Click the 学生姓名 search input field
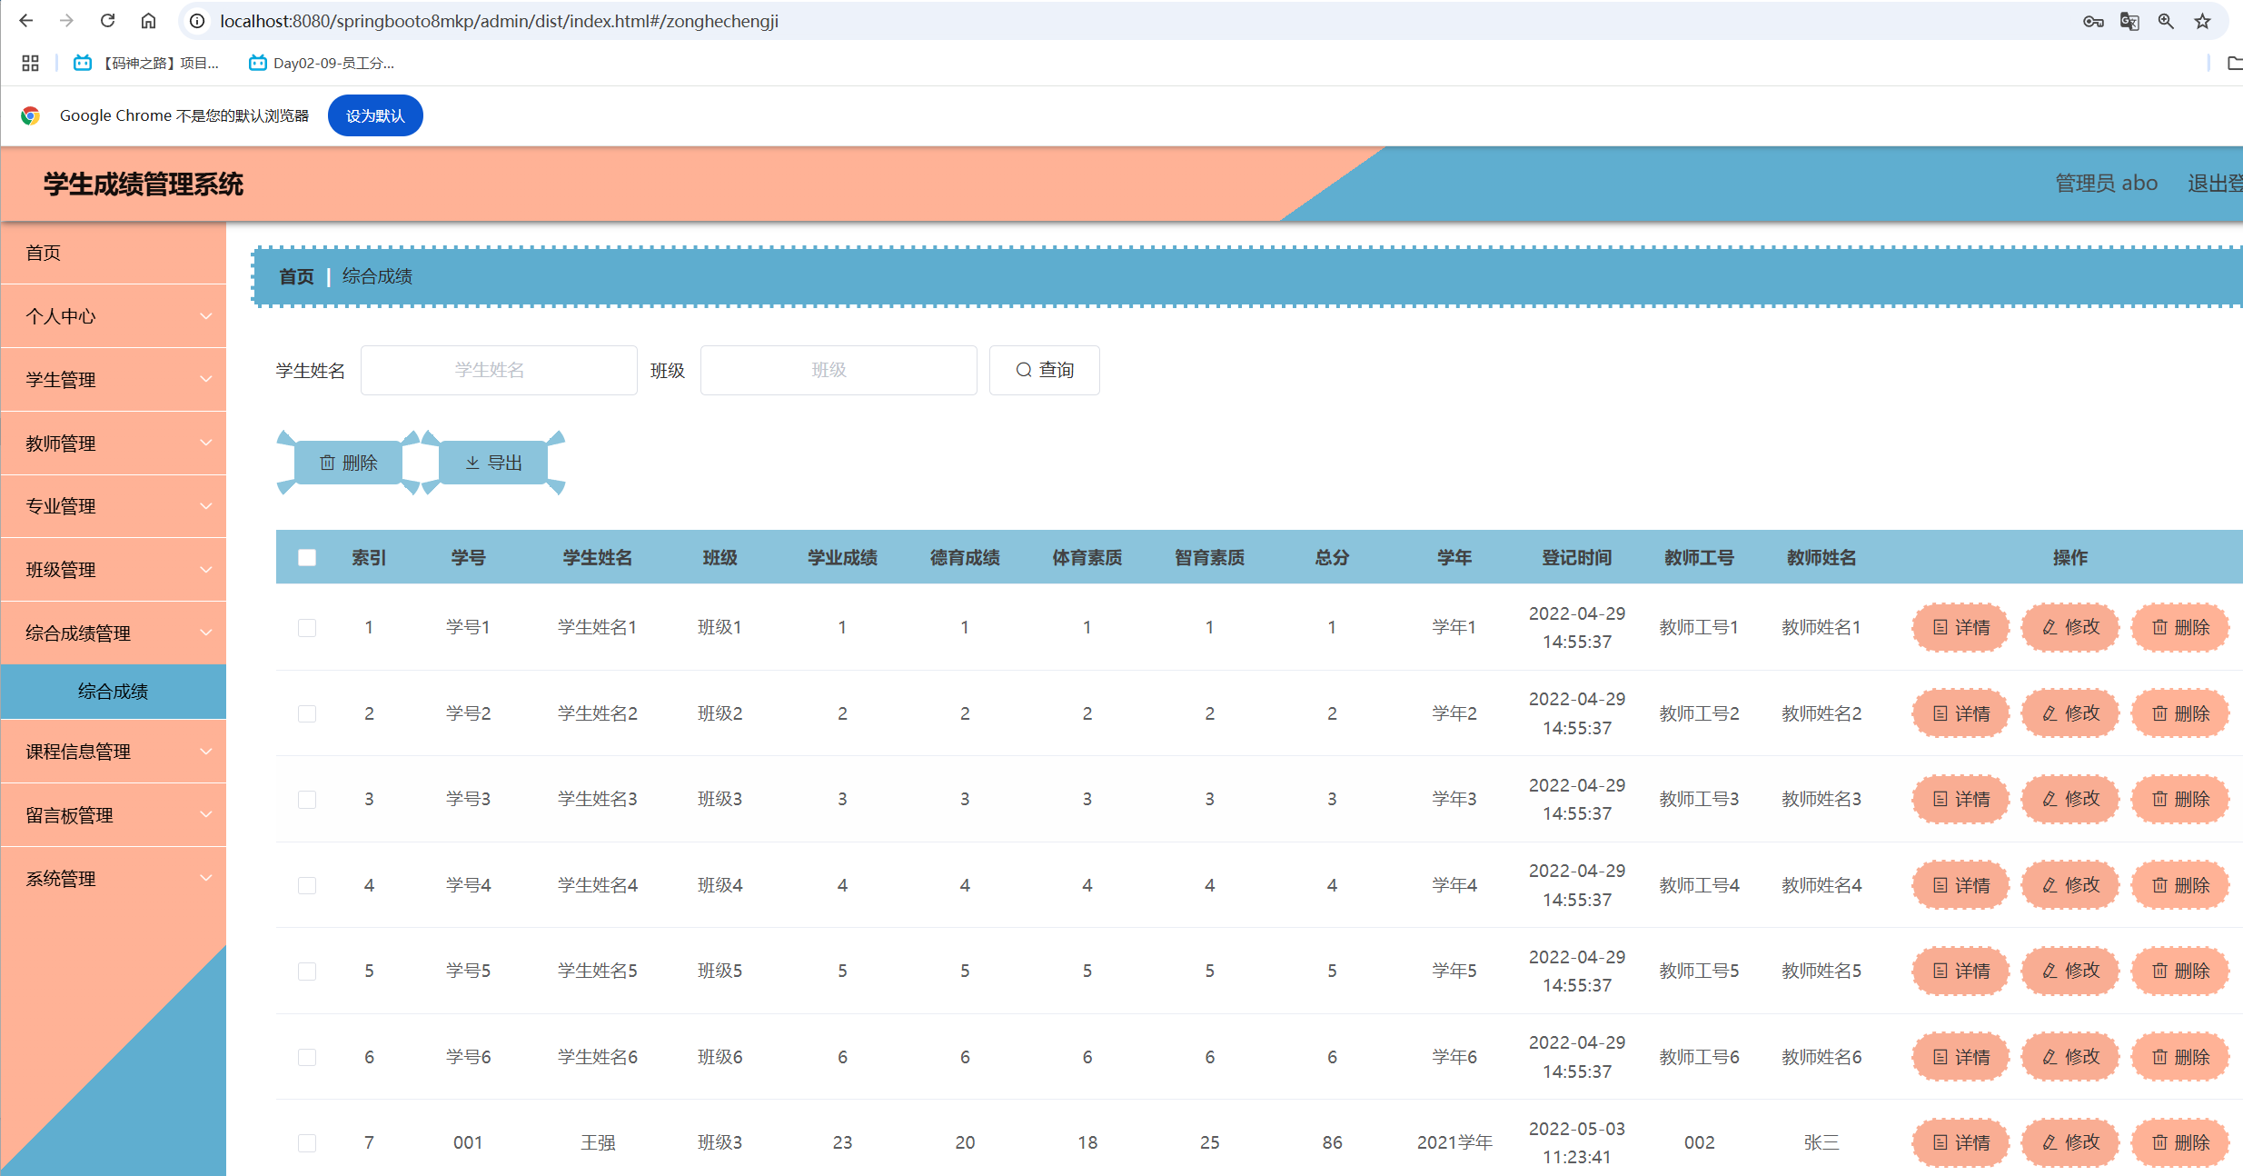Image resolution: width=2243 pixels, height=1176 pixels. pos(499,370)
